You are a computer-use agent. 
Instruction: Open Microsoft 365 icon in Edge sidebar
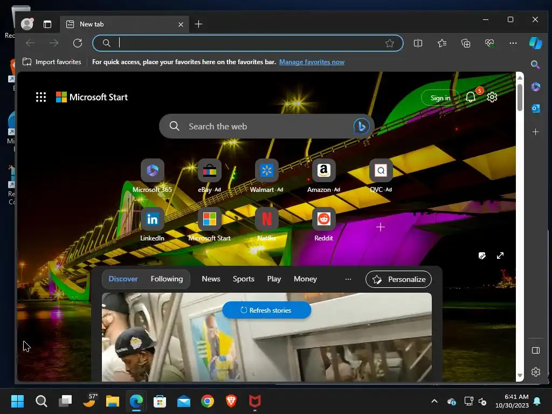pyautogui.click(x=535, y=87)
